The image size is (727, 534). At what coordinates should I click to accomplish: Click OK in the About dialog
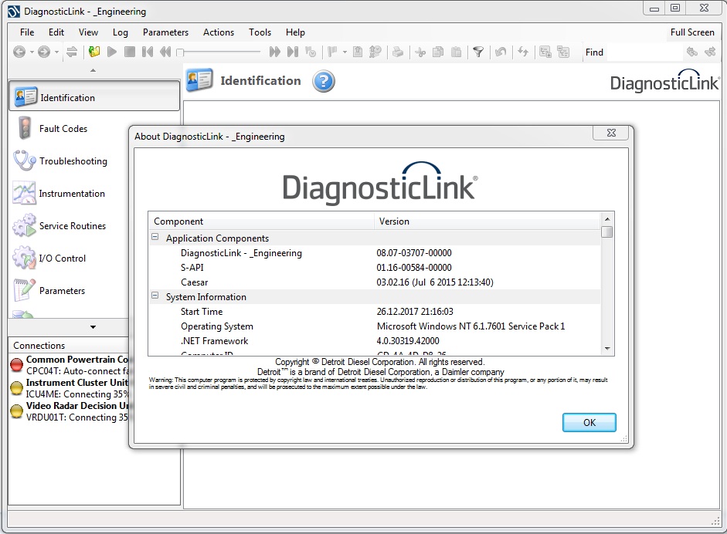589,422
